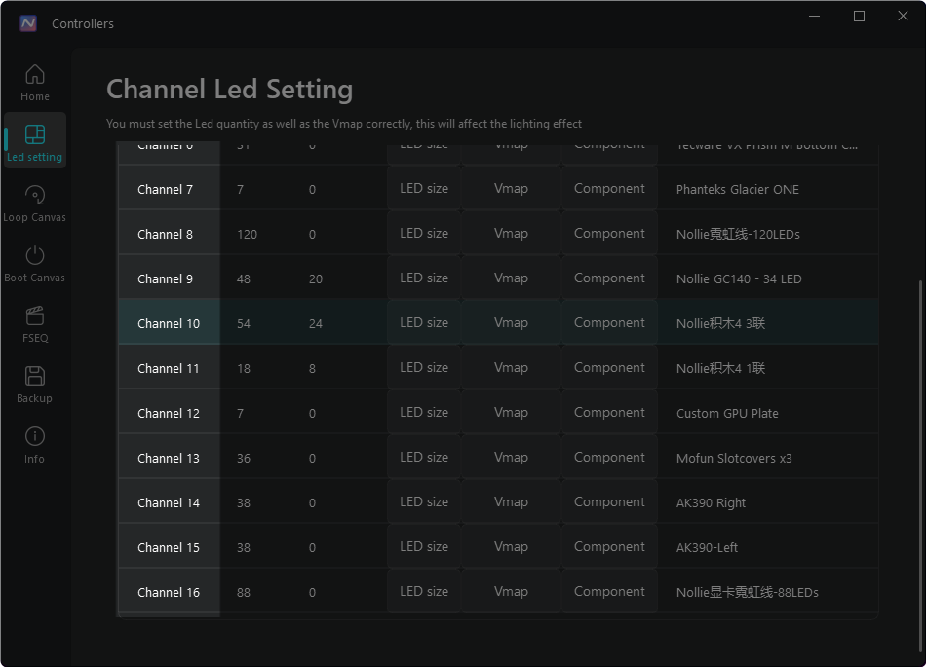
Task: Click LED size for Channel 9
Action: (424, 278)
